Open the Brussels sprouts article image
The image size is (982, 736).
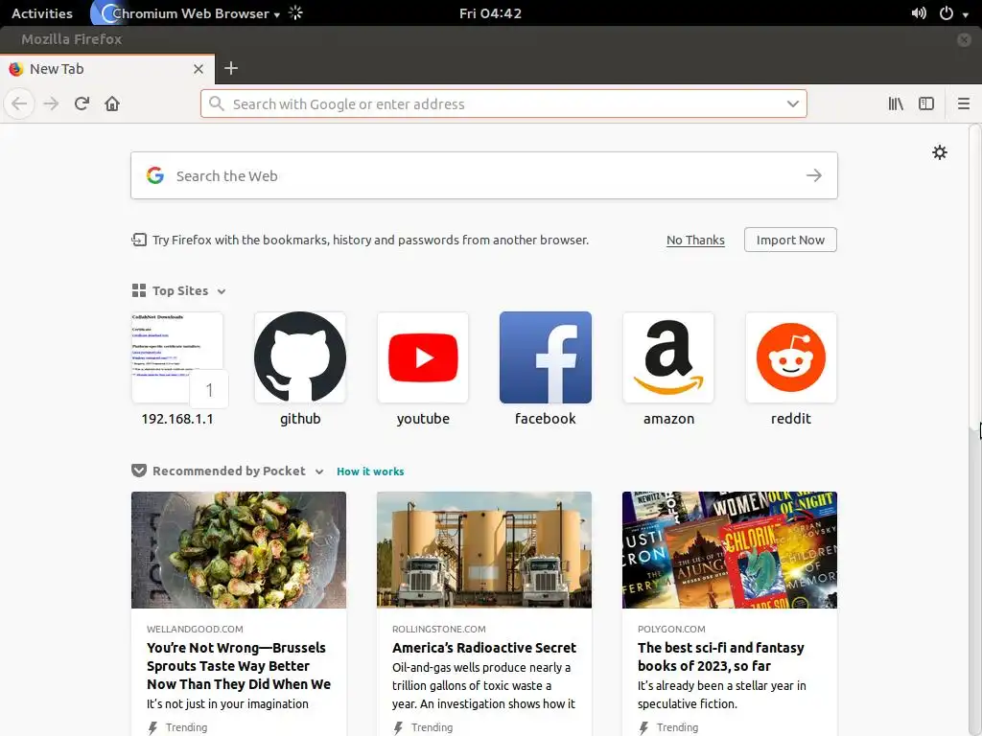[239, 549]
